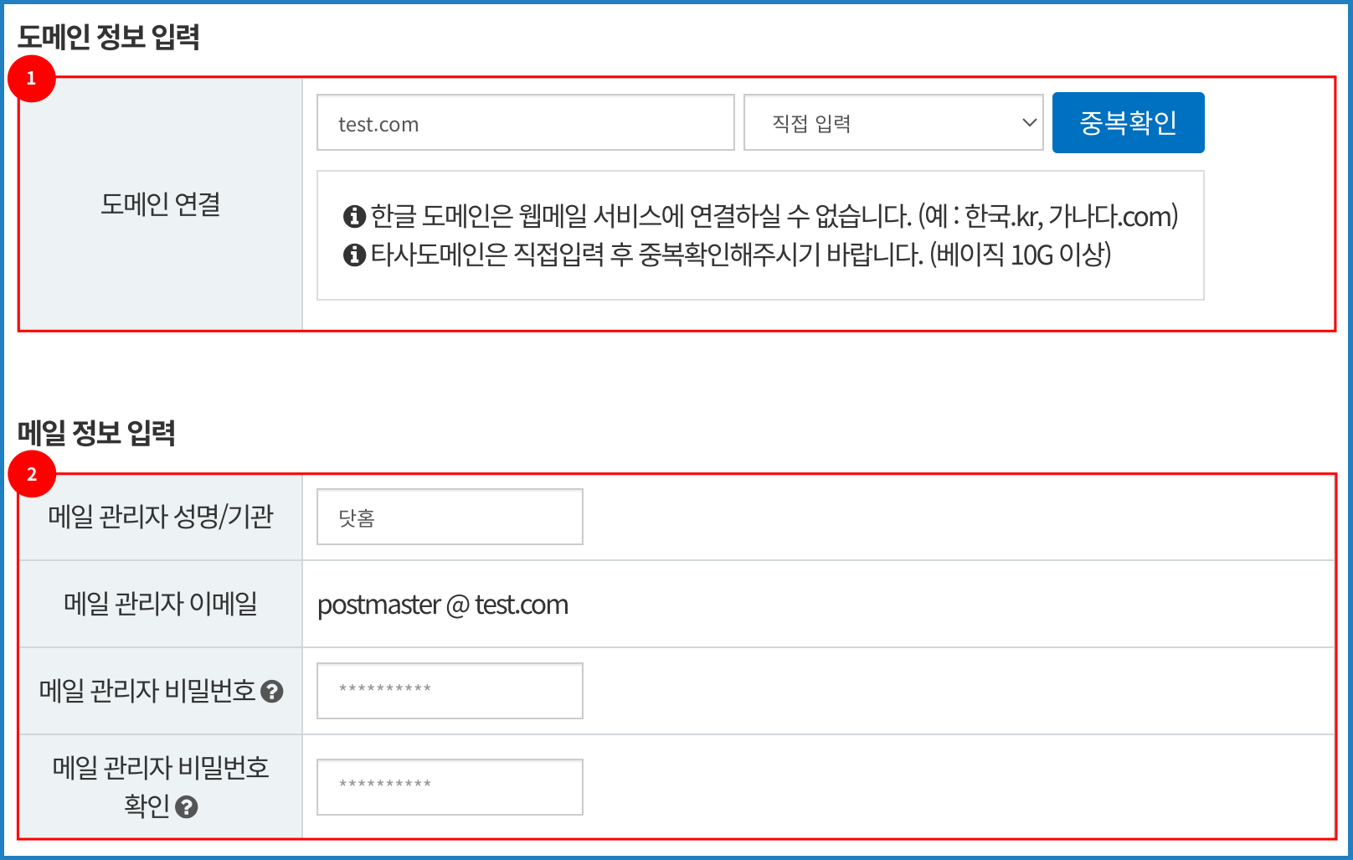Click the domain field containing test.com
This screenshot has width=1353, height=860.
pos(525,123)
